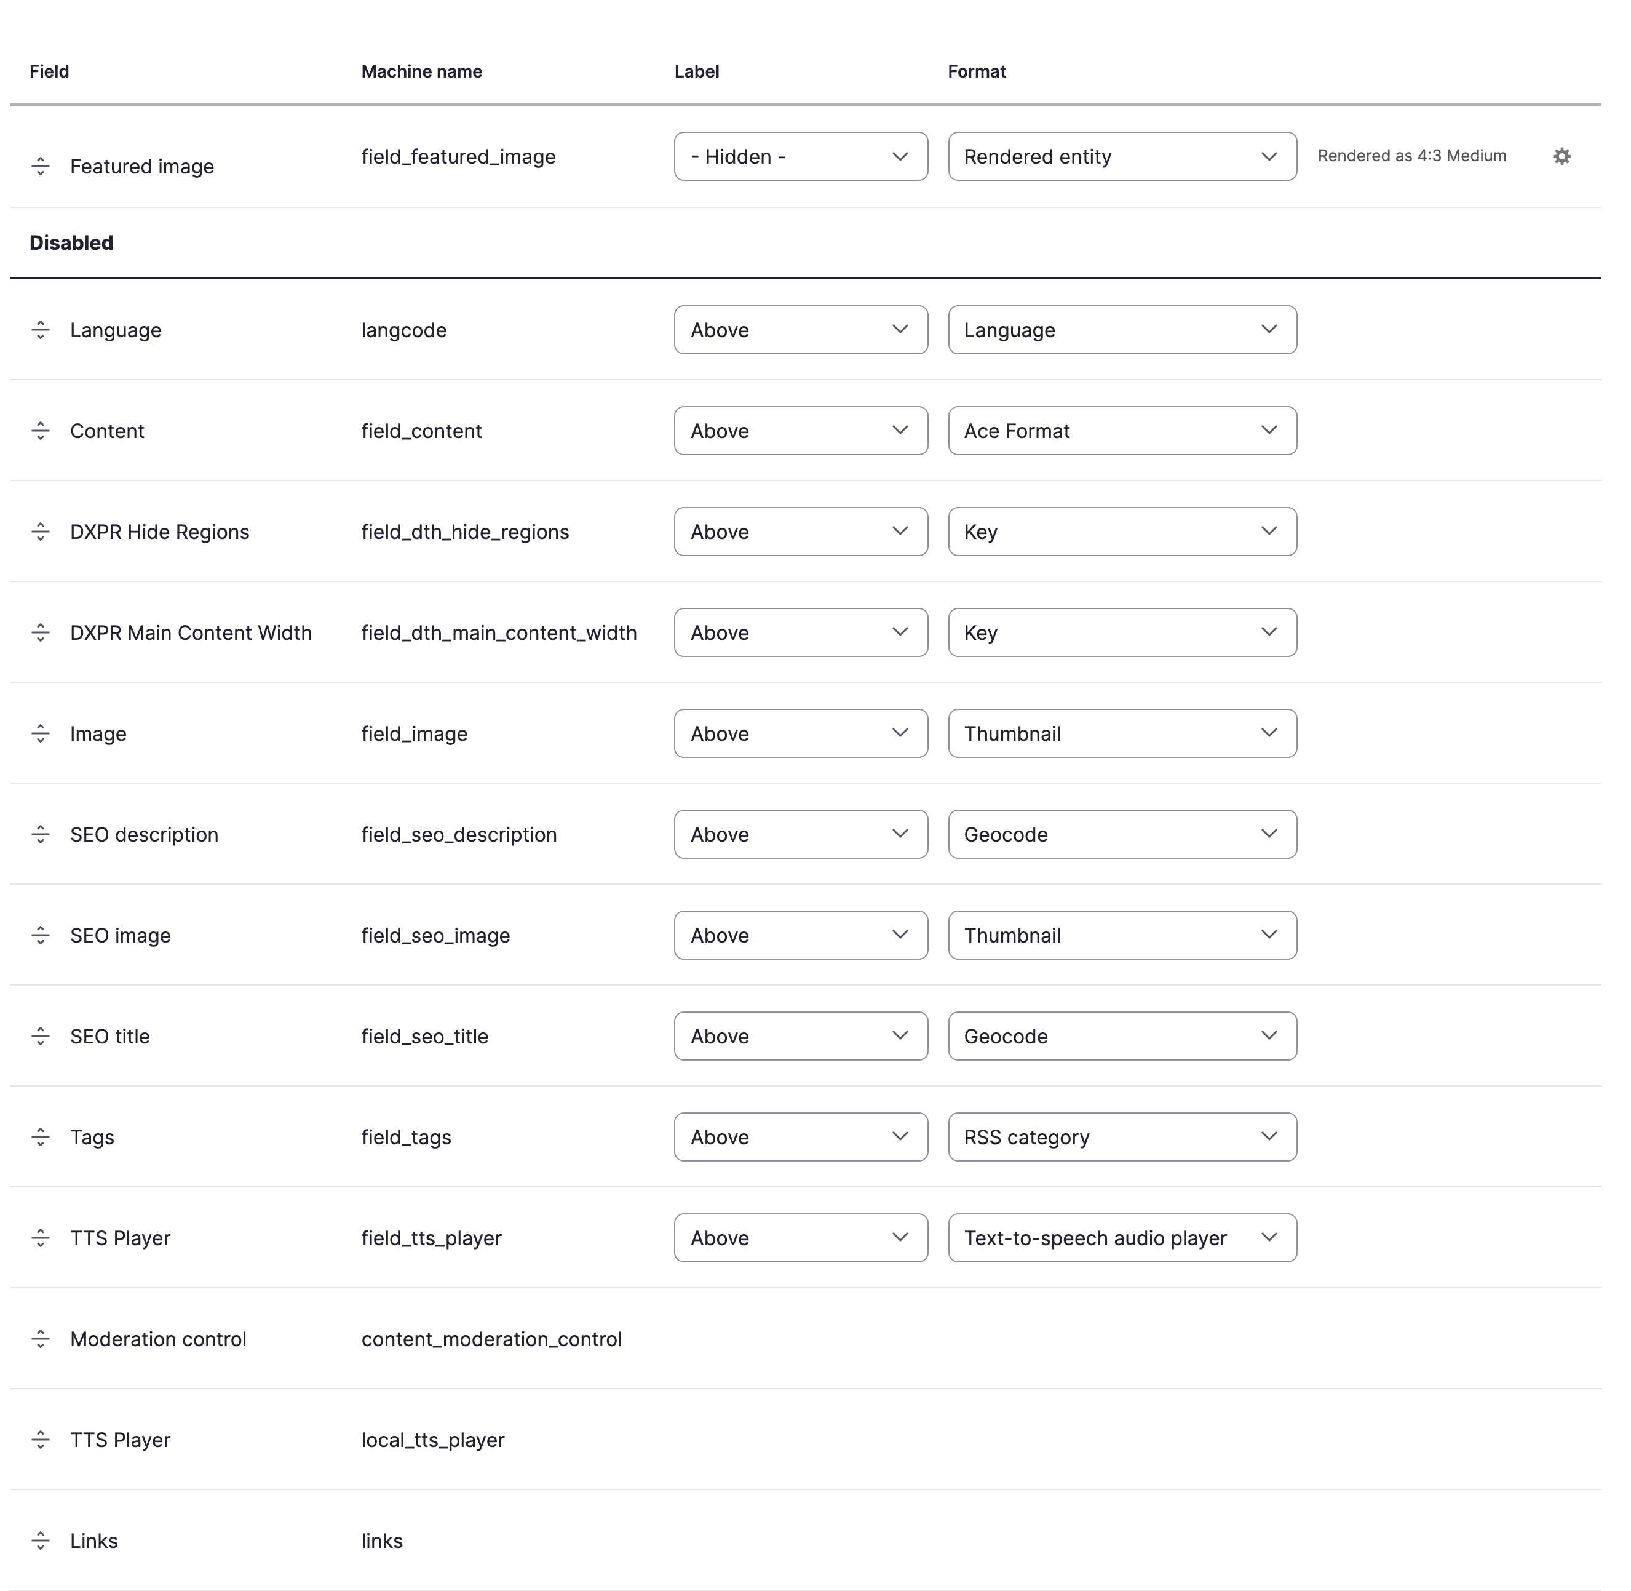Open the SEO title label dropdown

(801, 1036)
